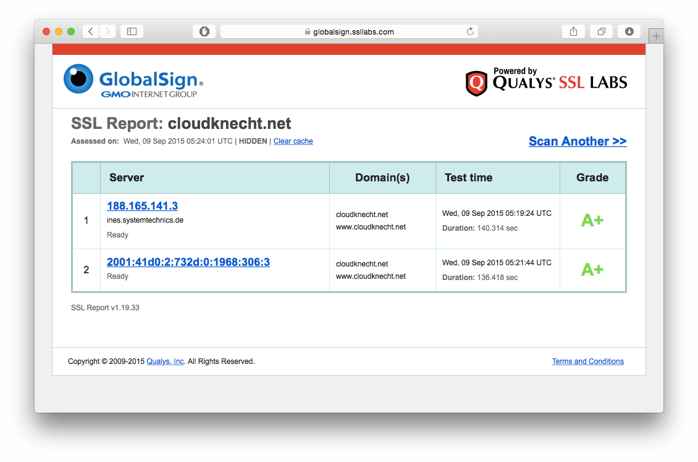This screenshot has height=462, width=698.
Task: Click the HIDDEN label
Action: (x=253, y=141)
